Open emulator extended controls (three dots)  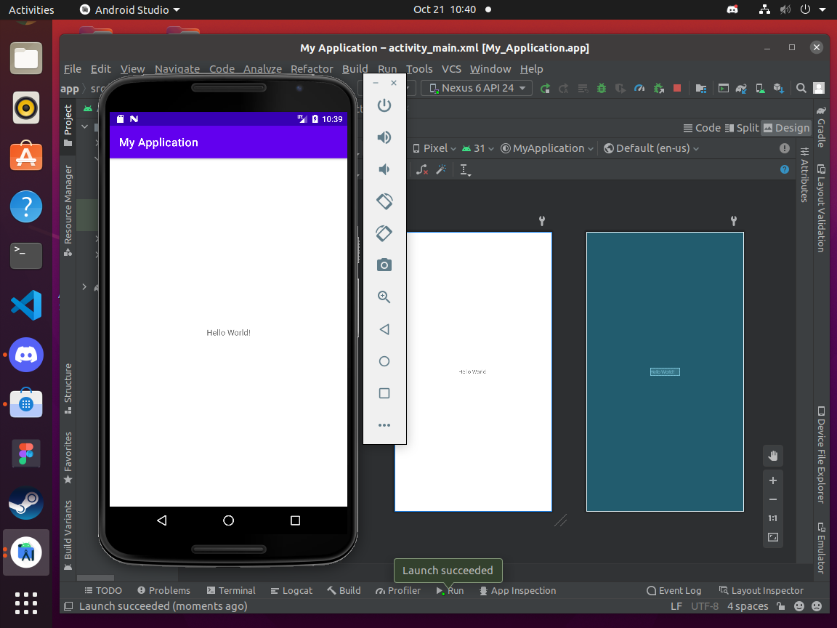384,425
